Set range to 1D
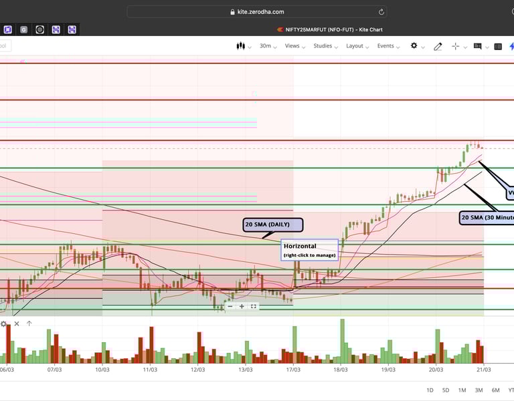This screenshot has height=401, width=514. tap(430, 390)
